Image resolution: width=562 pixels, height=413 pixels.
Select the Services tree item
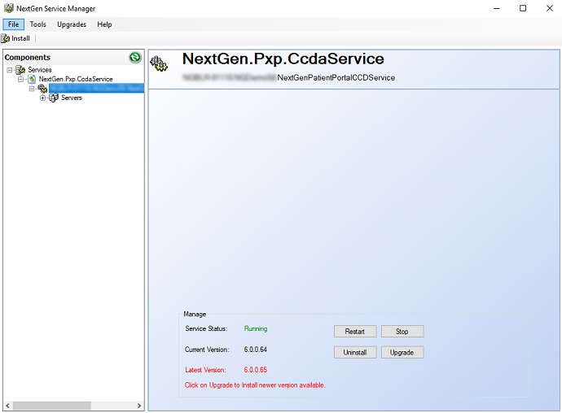click(x=40, y=70)
